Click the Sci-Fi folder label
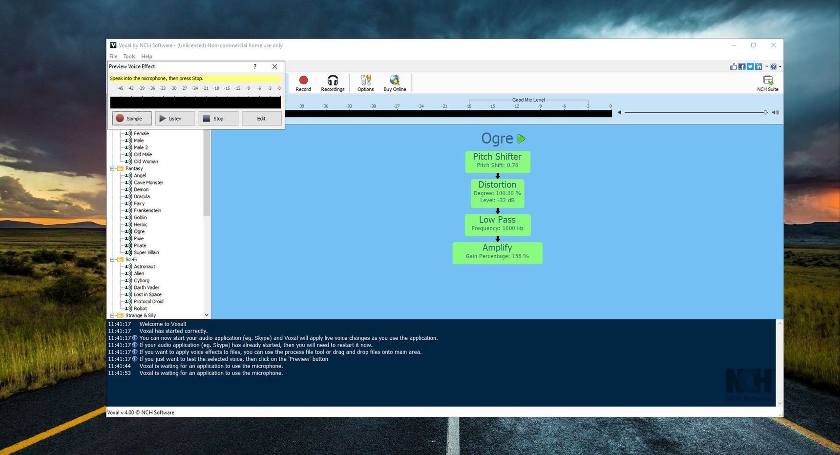This screenshot has width=840, height=455. [x=131, y=260]
